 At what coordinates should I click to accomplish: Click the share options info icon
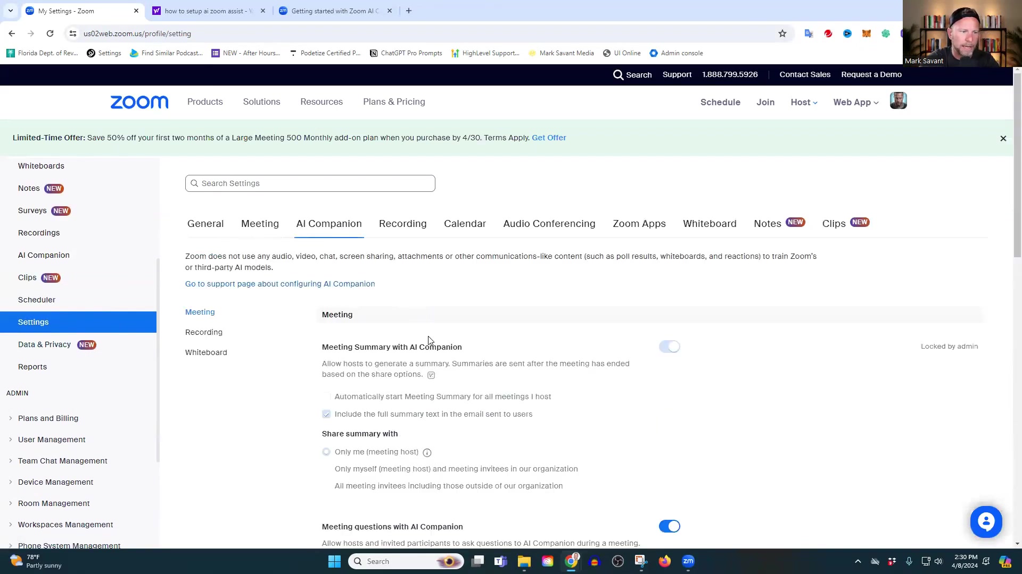click(431, 375)
